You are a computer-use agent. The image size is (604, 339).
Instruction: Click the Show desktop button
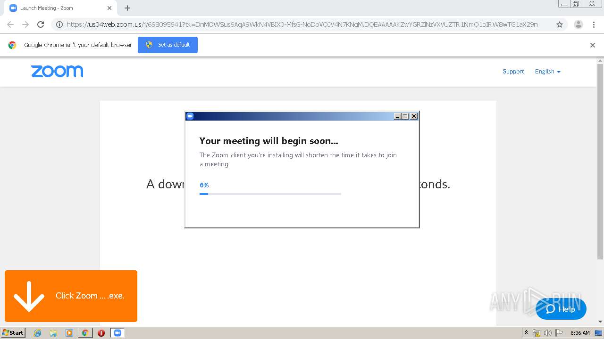[599, 333]
